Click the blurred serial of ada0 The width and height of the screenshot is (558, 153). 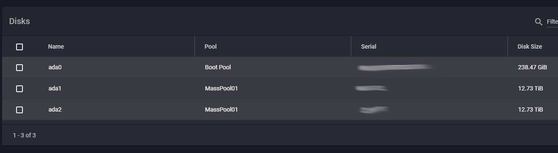[x=395, y=67]
